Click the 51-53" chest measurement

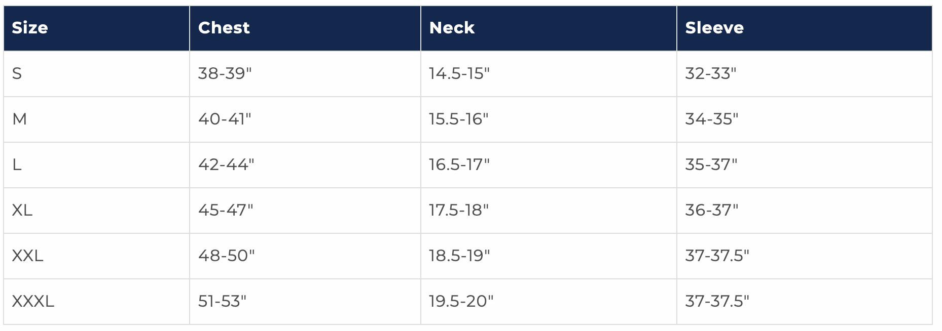point(222,302)
